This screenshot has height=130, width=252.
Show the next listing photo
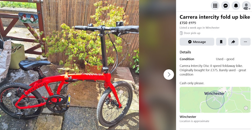[169, 74]
